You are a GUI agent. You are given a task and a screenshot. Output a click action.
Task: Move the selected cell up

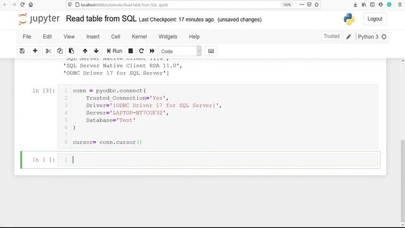pos(85,51)
